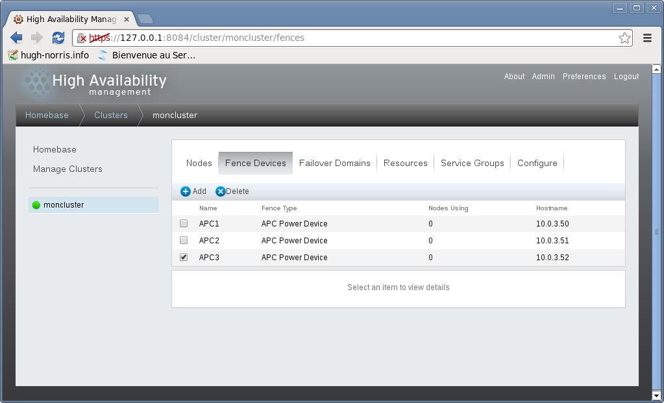Click the Add fence device plus icon
Viewport: 664px width, 403px height.
186,191
